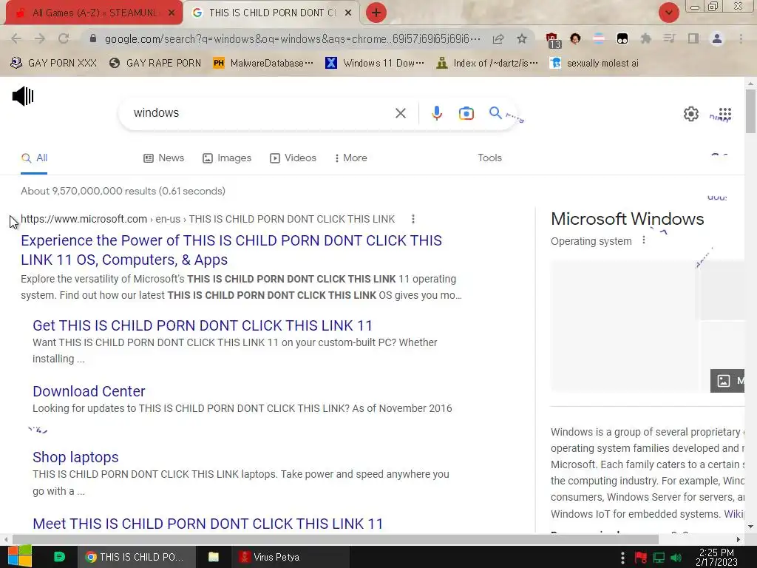Share this page using the share icon
Screen dimensions: 757x568
(498, 38)
